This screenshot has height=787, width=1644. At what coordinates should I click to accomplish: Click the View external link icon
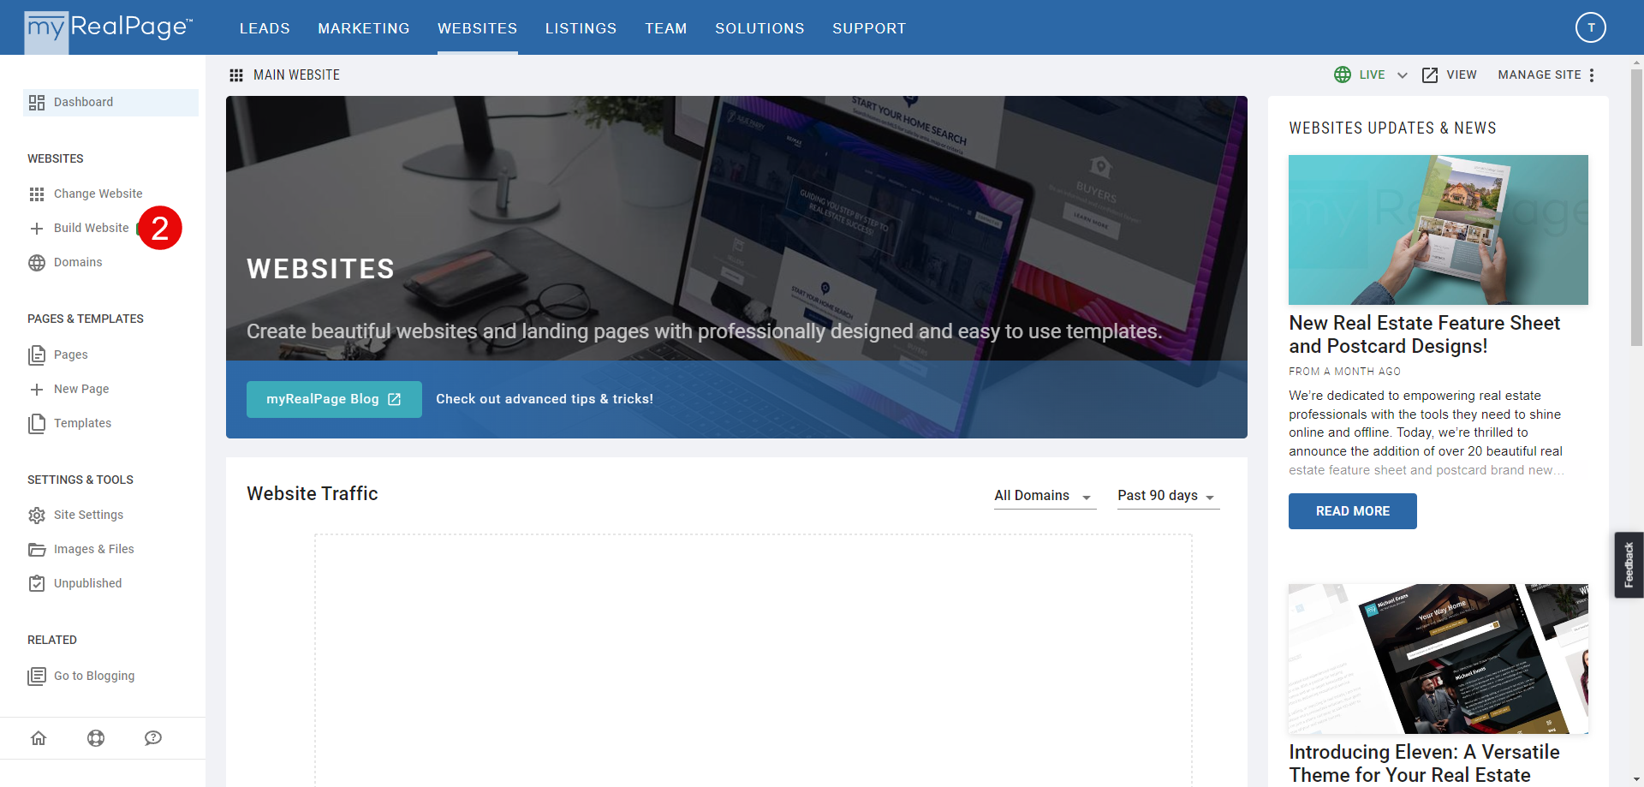pyautogui.click(x=1430, y=75)
